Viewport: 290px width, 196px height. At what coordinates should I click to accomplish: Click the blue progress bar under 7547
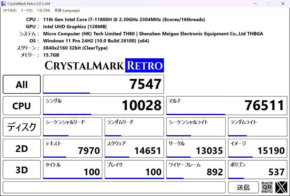point(66,93)
